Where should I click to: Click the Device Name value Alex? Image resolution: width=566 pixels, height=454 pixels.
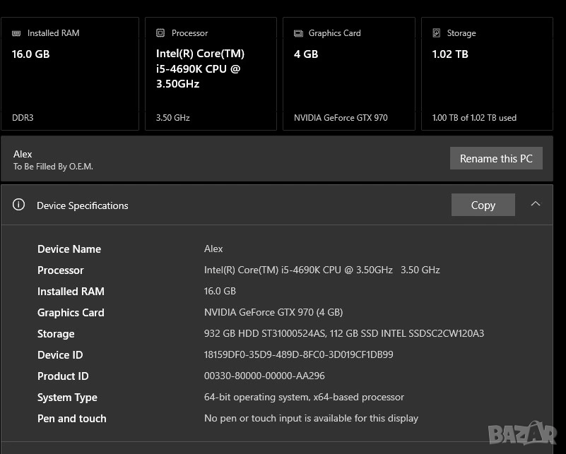[213, 249]
